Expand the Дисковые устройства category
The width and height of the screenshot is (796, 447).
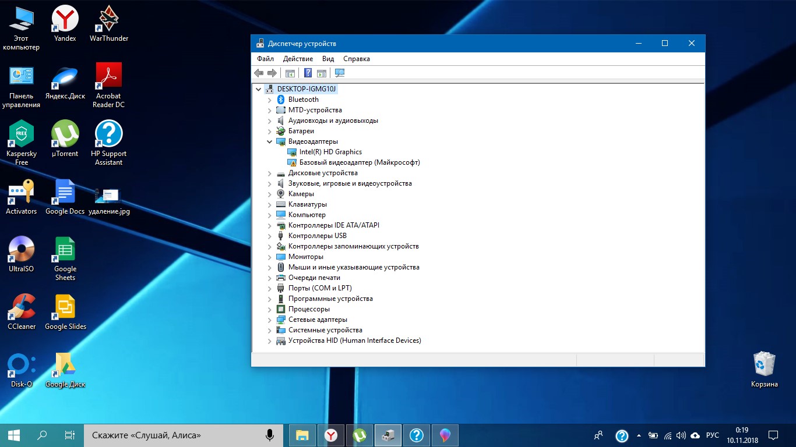[x=270, y=173]
